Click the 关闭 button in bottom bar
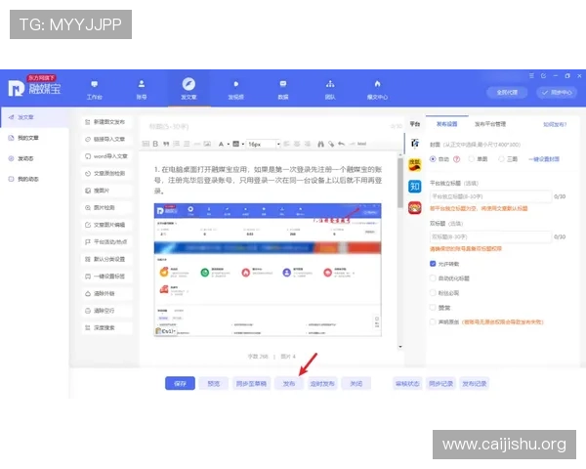586x469 pixels. (356, 383)
